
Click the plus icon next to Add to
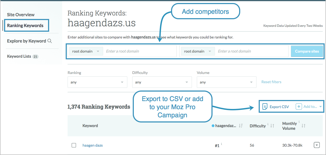pos(299,106)
